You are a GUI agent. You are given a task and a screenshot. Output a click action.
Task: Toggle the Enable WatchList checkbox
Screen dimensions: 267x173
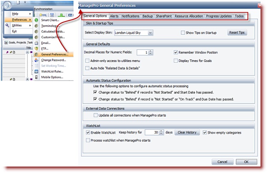click(88, 132)
